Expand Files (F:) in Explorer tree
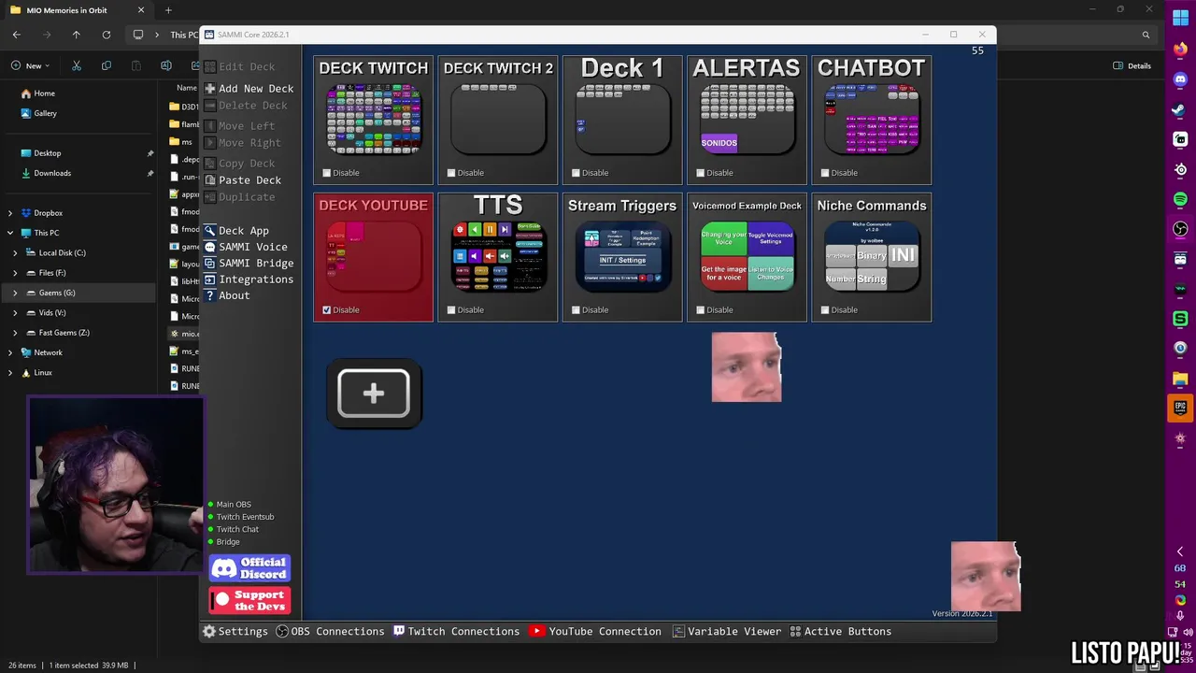 pos(14,273)
